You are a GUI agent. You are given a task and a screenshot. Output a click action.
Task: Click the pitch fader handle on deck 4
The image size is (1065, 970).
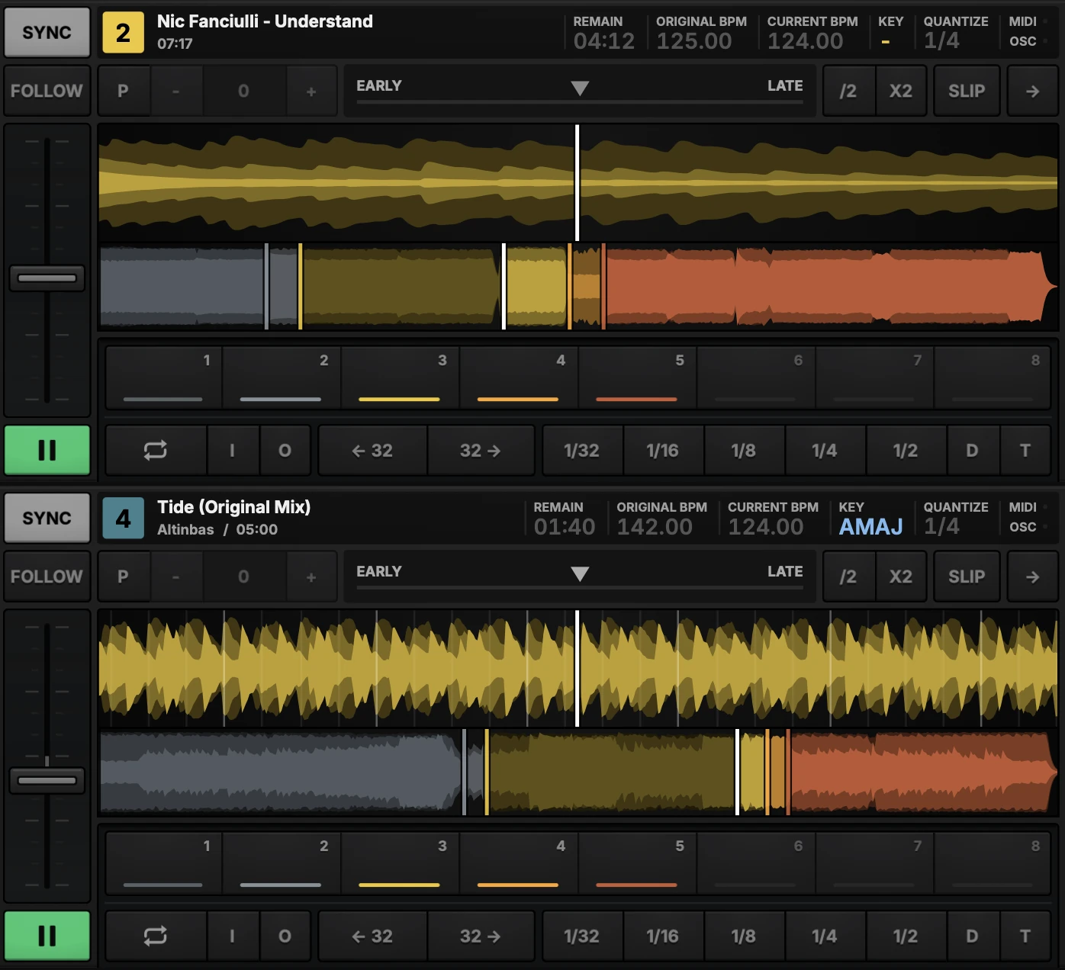47,780
